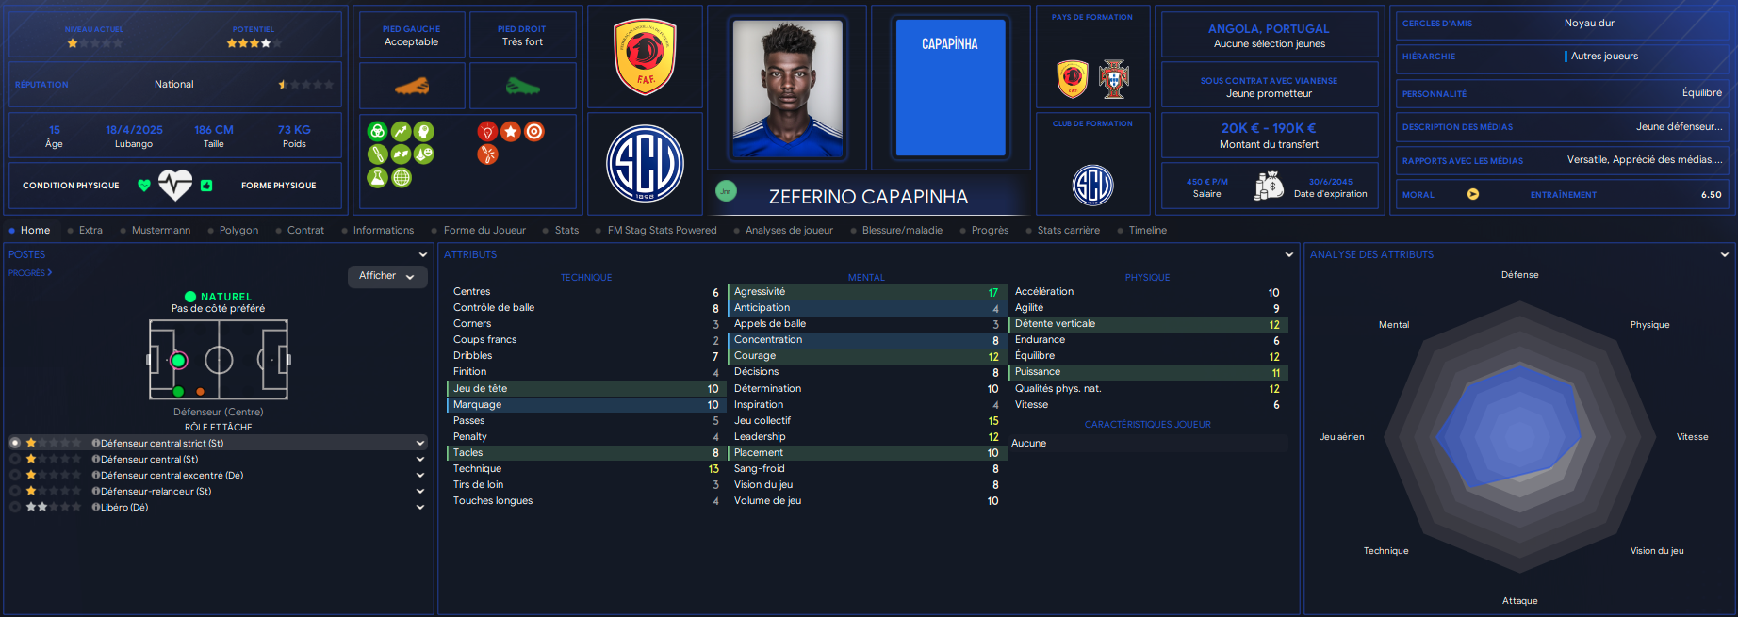Select the Libéro (Dé) role radio button

(15, 507)
